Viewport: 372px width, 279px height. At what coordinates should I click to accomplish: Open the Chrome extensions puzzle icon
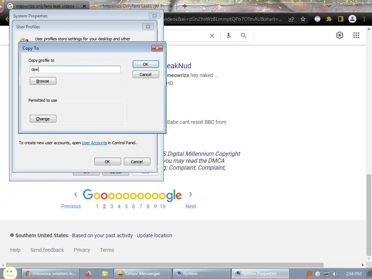[x=329, y=19]
